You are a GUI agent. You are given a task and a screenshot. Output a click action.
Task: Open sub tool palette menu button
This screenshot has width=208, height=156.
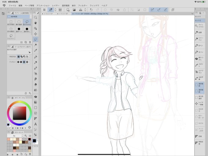coord(9,13)
